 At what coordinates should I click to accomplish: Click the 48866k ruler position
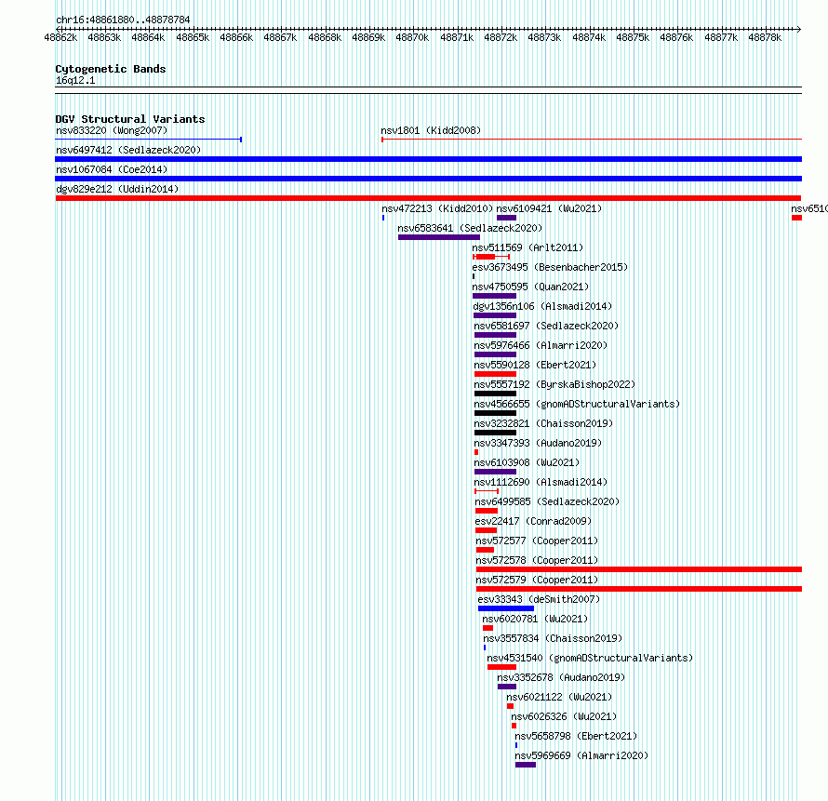click(236, 37)
